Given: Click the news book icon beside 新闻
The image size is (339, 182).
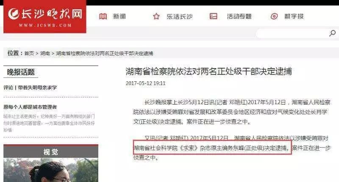Looking at the screenshot, I should point(103,16).
